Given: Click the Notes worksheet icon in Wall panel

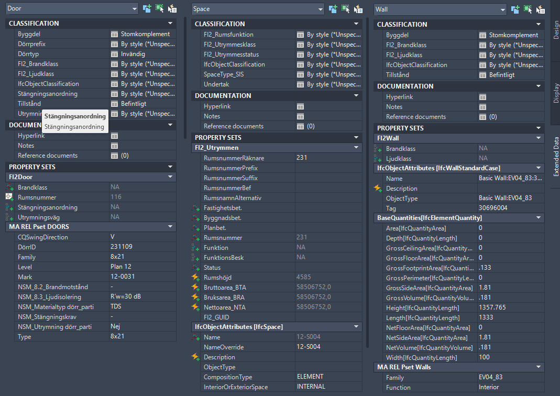Looking at the screenshot, I should coord(482,107).
